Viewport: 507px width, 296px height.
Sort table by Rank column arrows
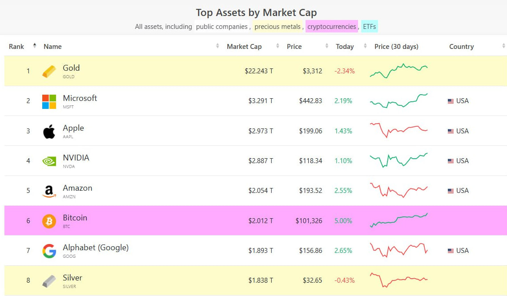tap(35, 46)
